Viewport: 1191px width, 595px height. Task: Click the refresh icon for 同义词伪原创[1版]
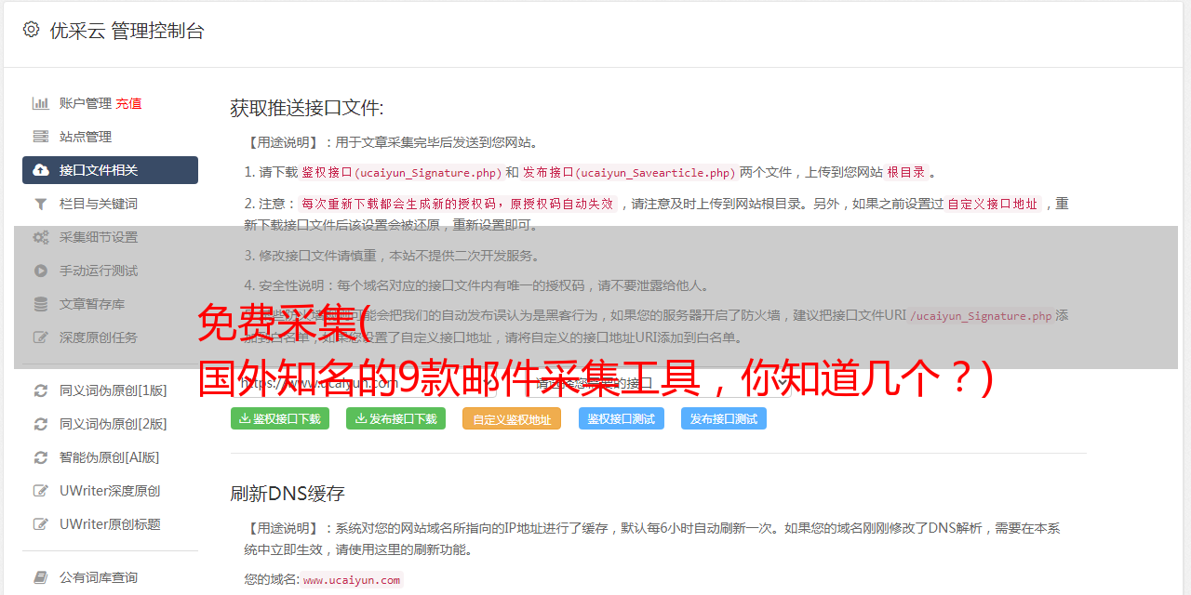tap(41, 390)
